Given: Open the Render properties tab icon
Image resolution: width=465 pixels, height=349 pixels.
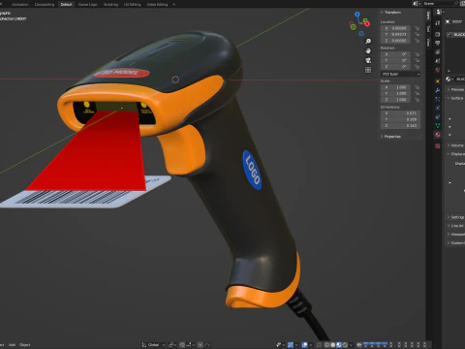Looking at the screenshot, I should coord(438,34).
